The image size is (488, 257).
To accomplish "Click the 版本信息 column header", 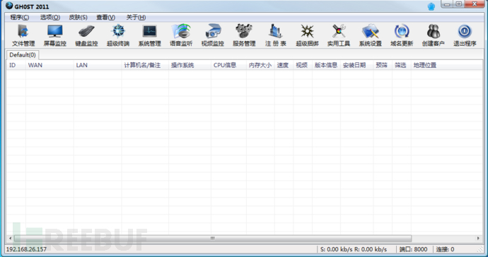I will tap(326, 65).
